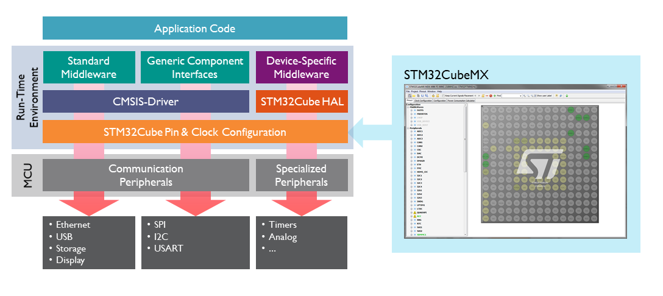Image resolution: width=663 pixels, height=296 pixels.
Task: Click the QUADSPI warning triangle icon
Action: coord(415,213)
